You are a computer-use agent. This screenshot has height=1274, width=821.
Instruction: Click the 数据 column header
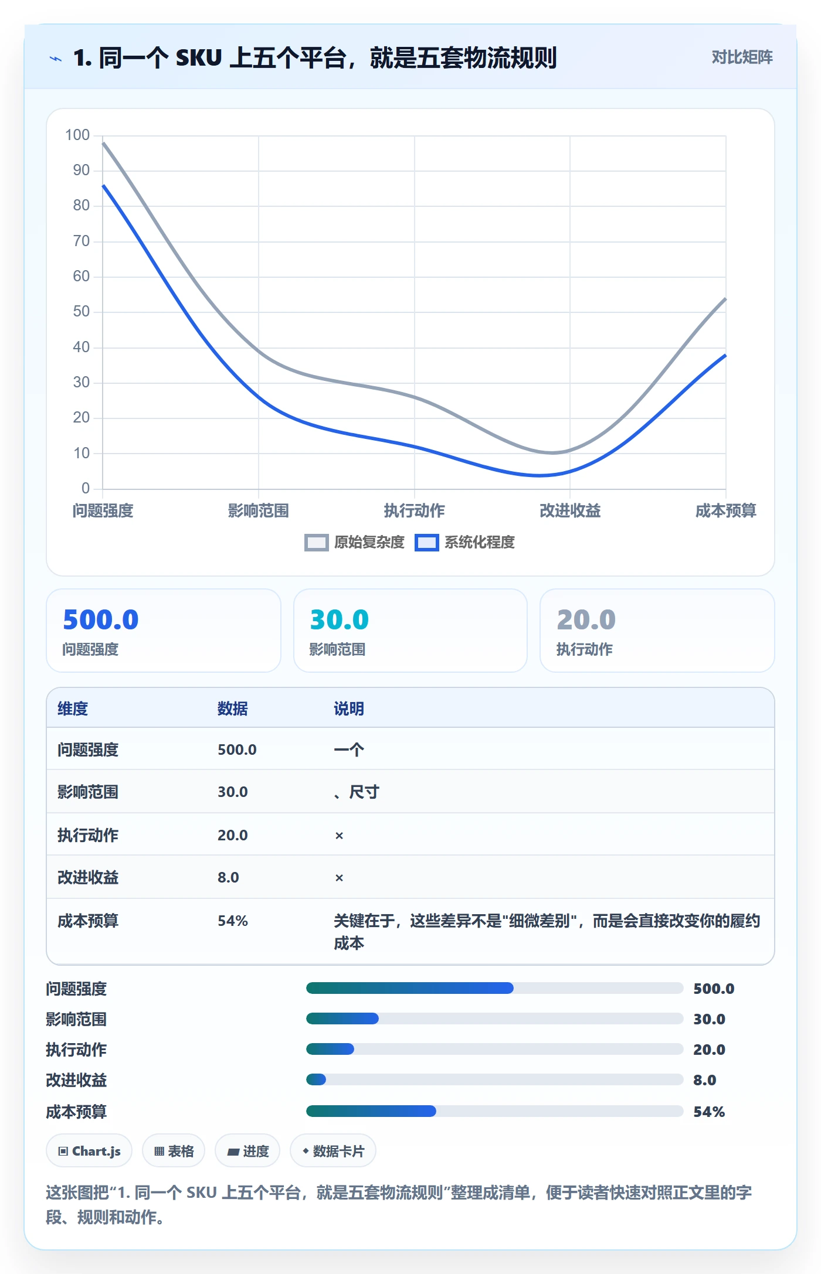(x=233, y=708)
